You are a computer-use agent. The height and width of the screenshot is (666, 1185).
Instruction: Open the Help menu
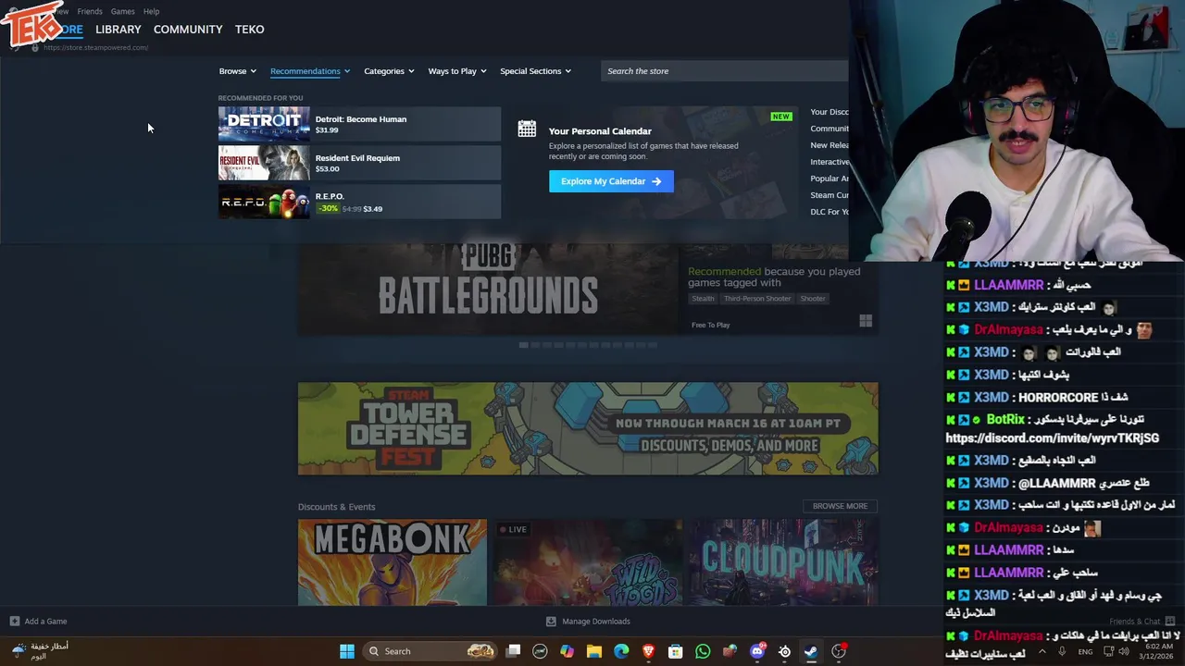tap(151, 11)
